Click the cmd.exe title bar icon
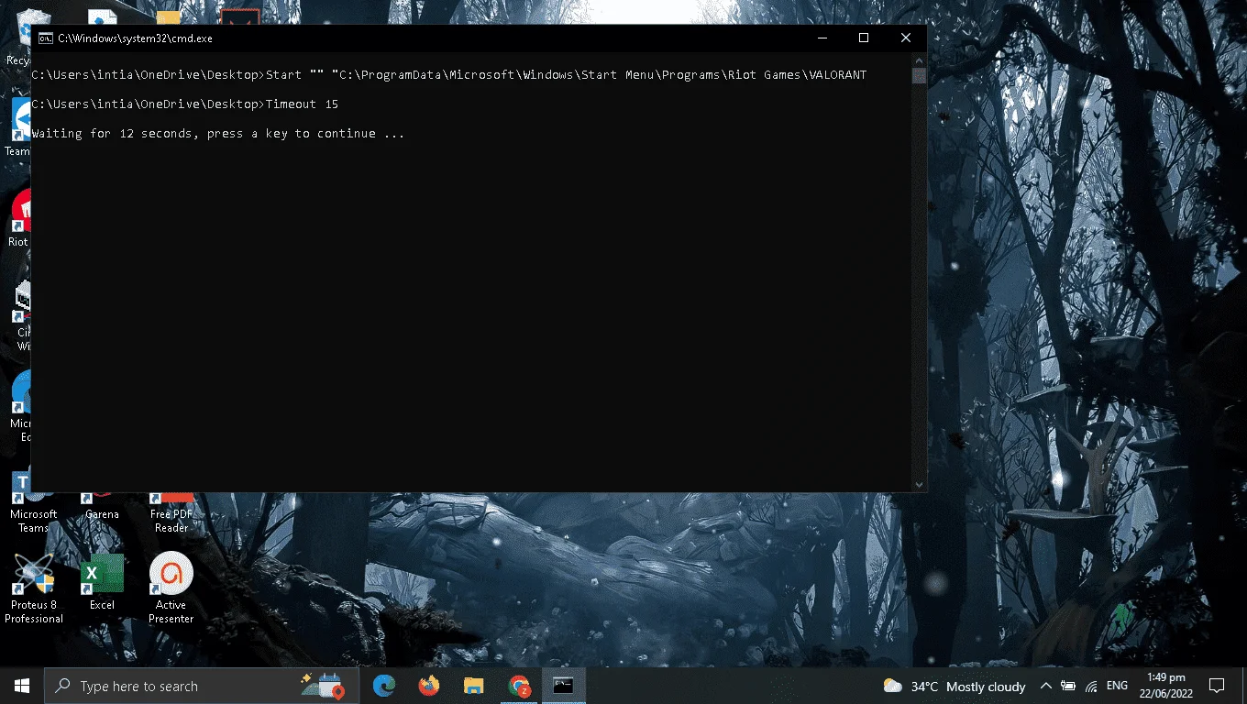1247x704 pixels. click(45, 38)
